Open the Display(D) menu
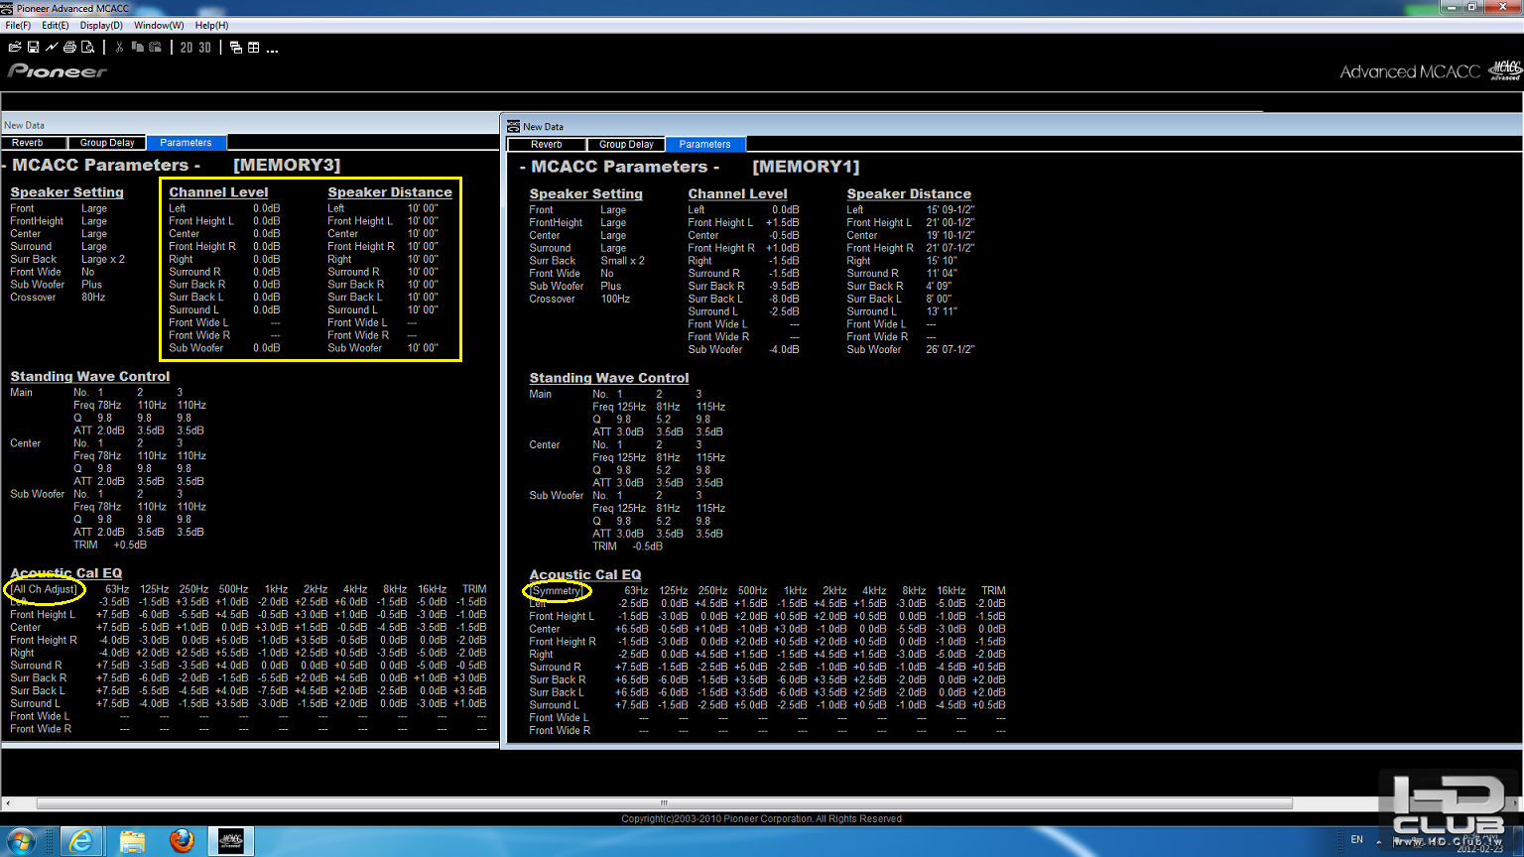The image size is (1524, 857). pyautogui.click(x=101, y=25)
